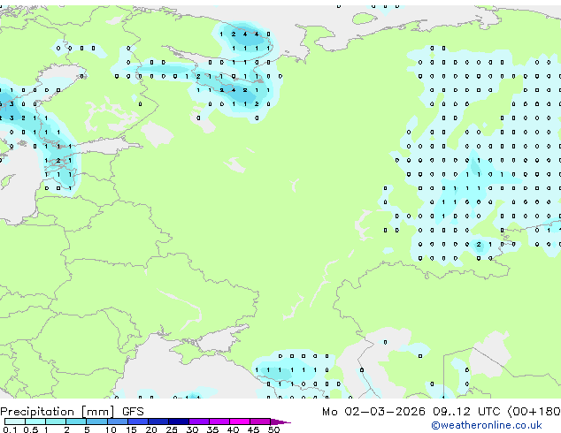This screenshot has height=433, width=561.
Task: Click the 'Precipitation [mm] GFS' title text
Action: (72, 412)
